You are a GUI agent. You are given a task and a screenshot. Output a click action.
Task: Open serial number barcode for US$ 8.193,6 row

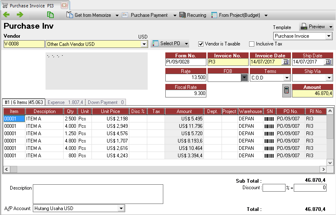coord(269,141)
